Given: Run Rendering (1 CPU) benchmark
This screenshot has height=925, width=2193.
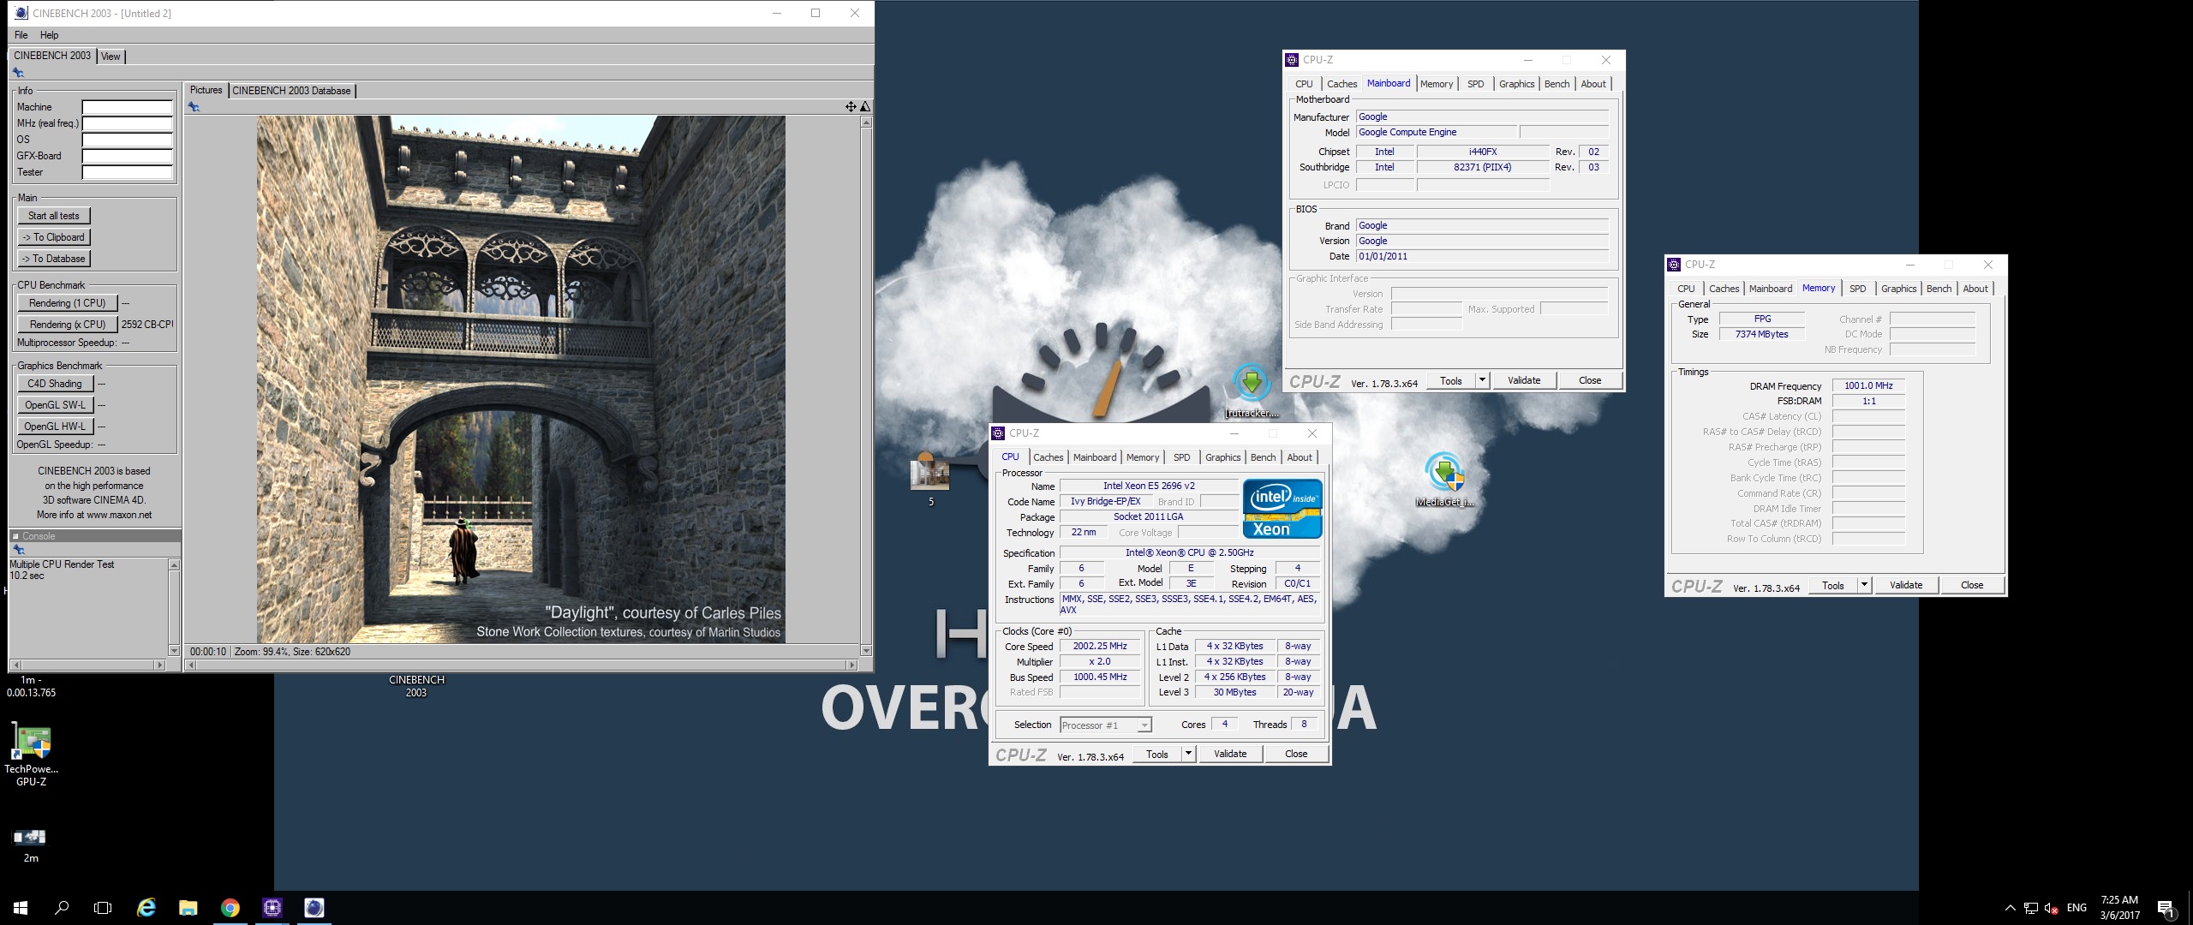Looking at the screenshot, I should pyautogui.click(x=67, y=303).
